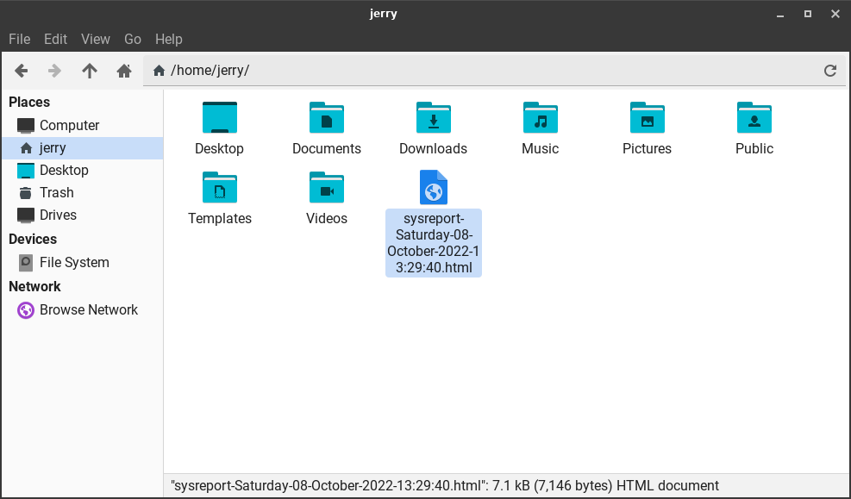Select the Documents folder

[326, 118]
